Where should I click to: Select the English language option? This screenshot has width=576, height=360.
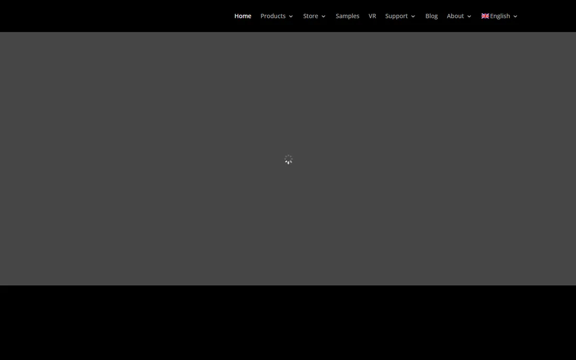(x=500, y=16)
